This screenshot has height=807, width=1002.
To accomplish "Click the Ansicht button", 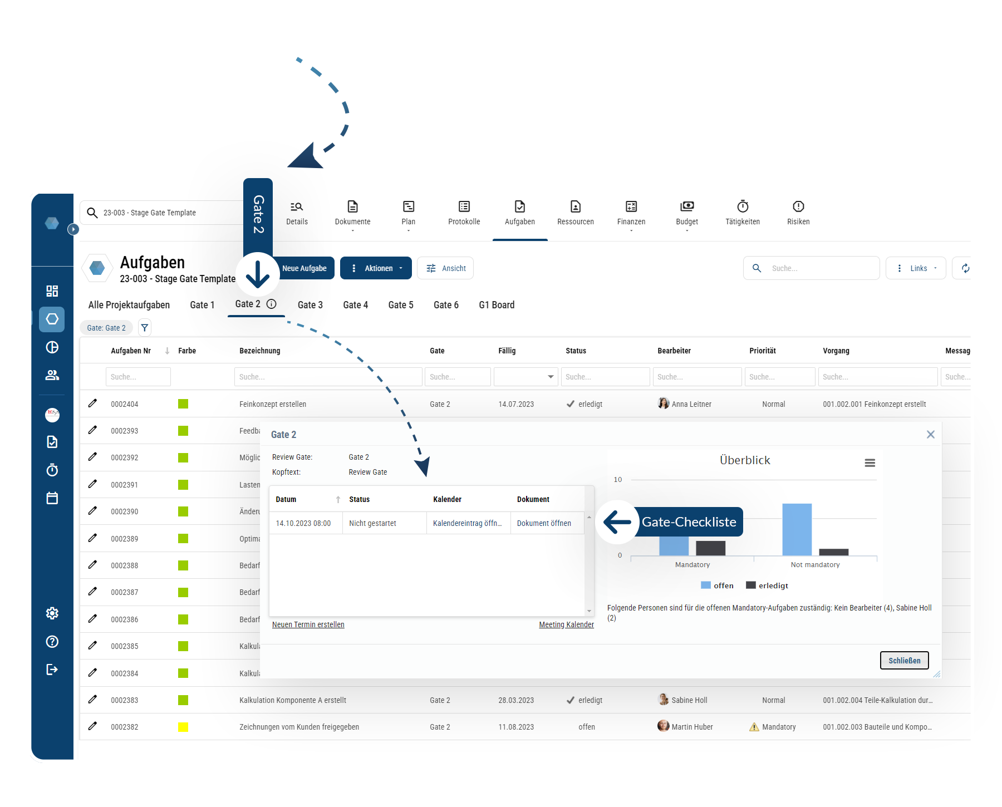I will 445,268.
